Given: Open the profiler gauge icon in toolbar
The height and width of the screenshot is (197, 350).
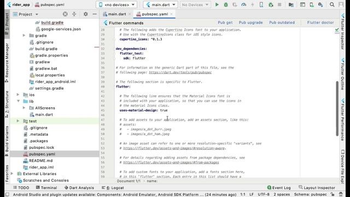Looking at the screenshot, I should 243,5.
